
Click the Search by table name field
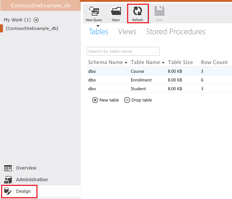[x=123, y=51]
